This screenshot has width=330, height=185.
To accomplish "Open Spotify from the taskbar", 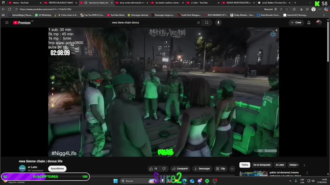I will 207,181.
